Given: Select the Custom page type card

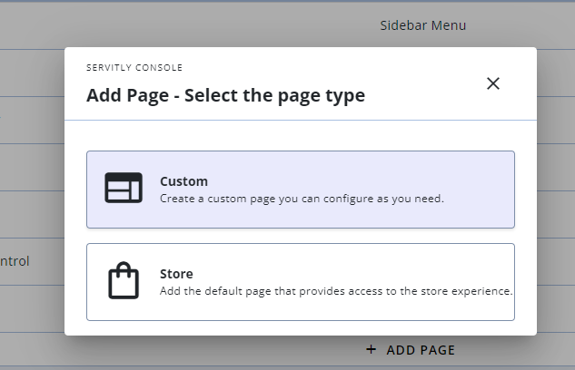Looking at the screenshot, I should pos(300,189).
